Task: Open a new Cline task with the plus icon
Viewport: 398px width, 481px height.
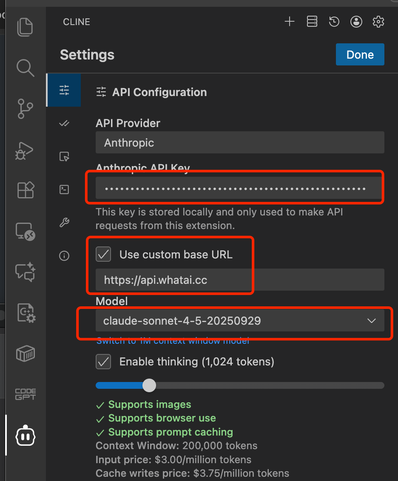Action: pyautogui.click(x=290, y=22)
